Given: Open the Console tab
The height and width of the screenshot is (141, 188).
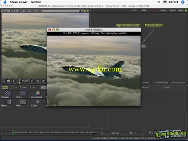Looking at the screenshot, I should click(x=145, y=83).
